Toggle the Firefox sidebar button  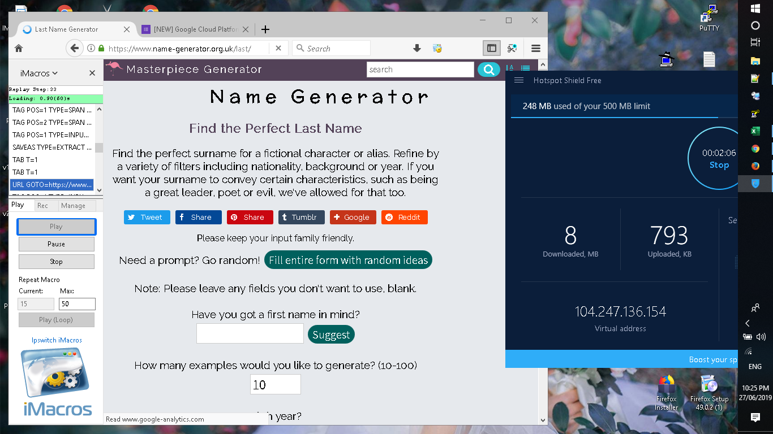[492, 49]
